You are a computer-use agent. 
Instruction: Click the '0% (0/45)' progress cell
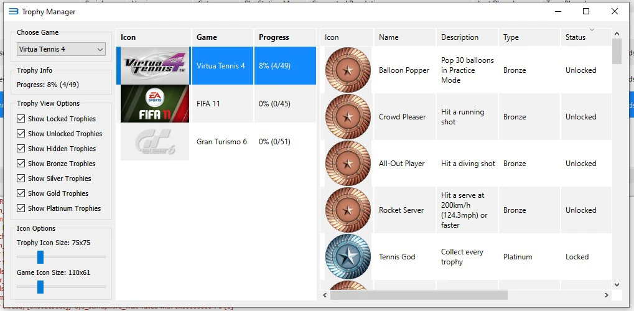pyautogui.click(x=285, y=103)
